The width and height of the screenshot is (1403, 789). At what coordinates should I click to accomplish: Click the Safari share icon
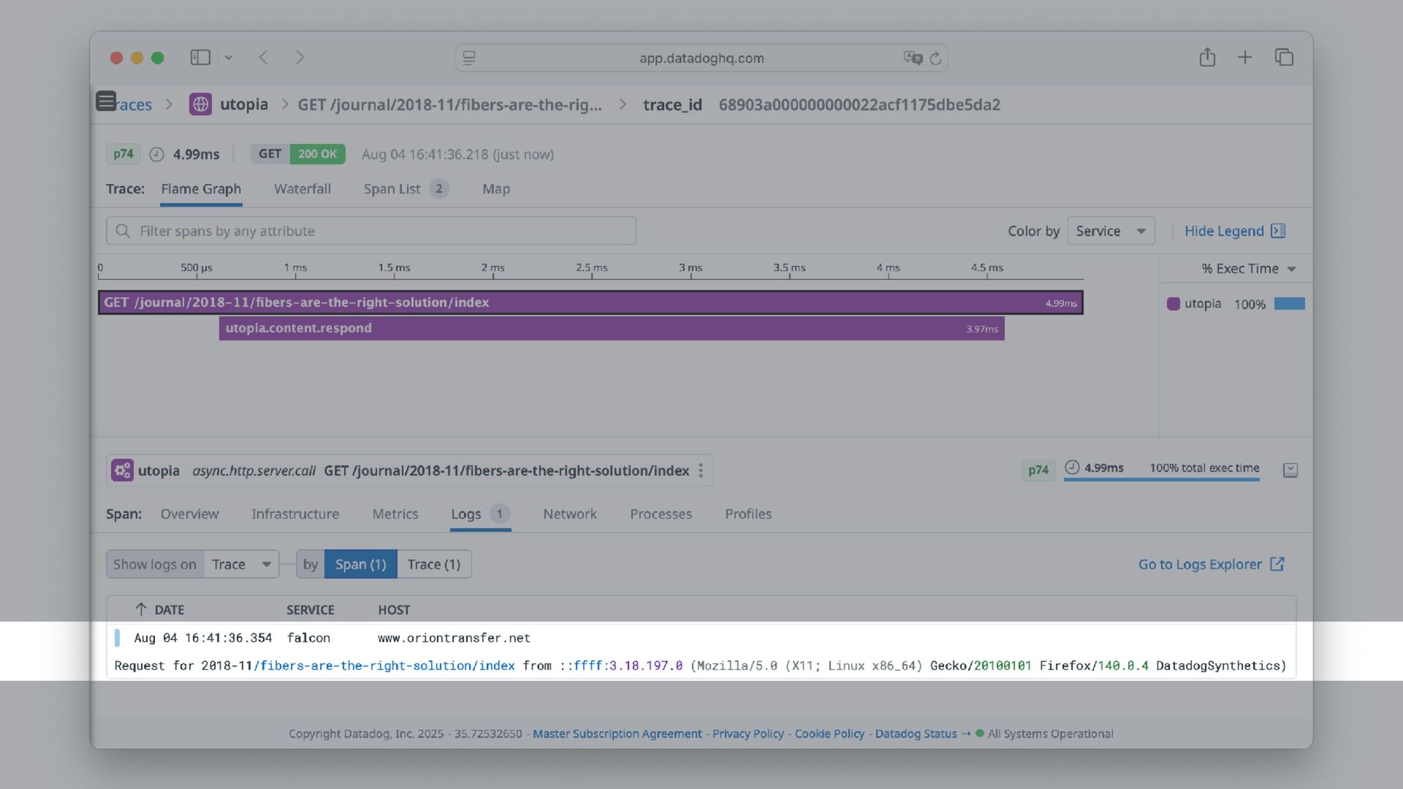[1207, 58]
